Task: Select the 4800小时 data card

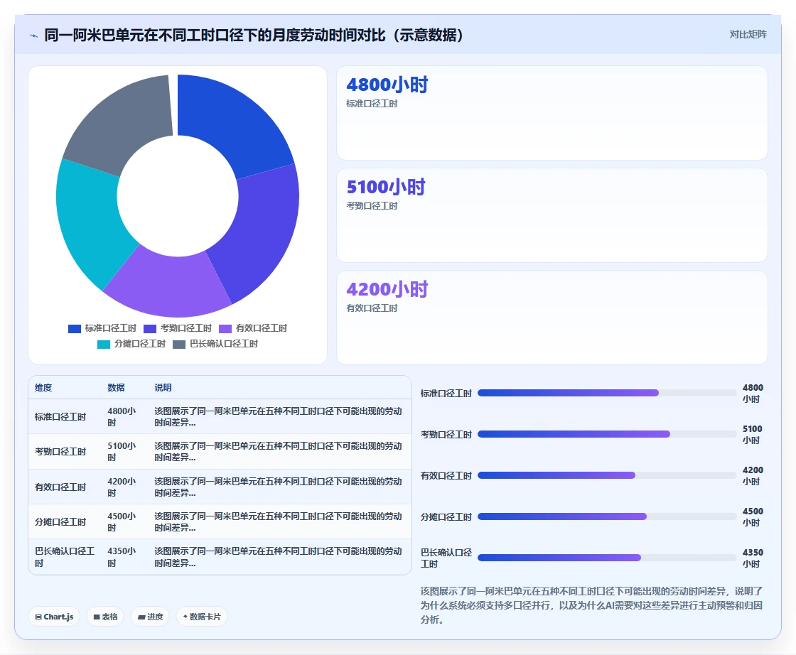Action: point(552,113)
